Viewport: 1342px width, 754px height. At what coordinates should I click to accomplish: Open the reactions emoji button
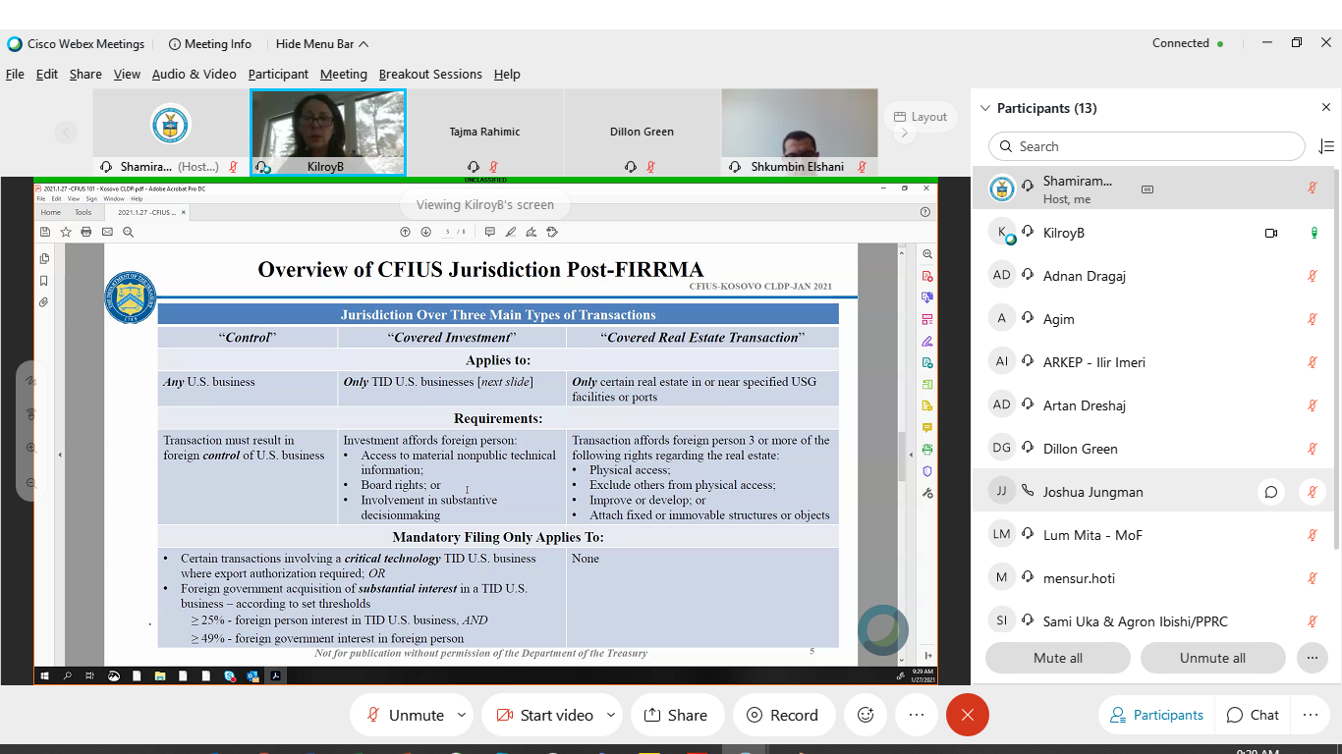pyautogui.click(x=866, y=716)
